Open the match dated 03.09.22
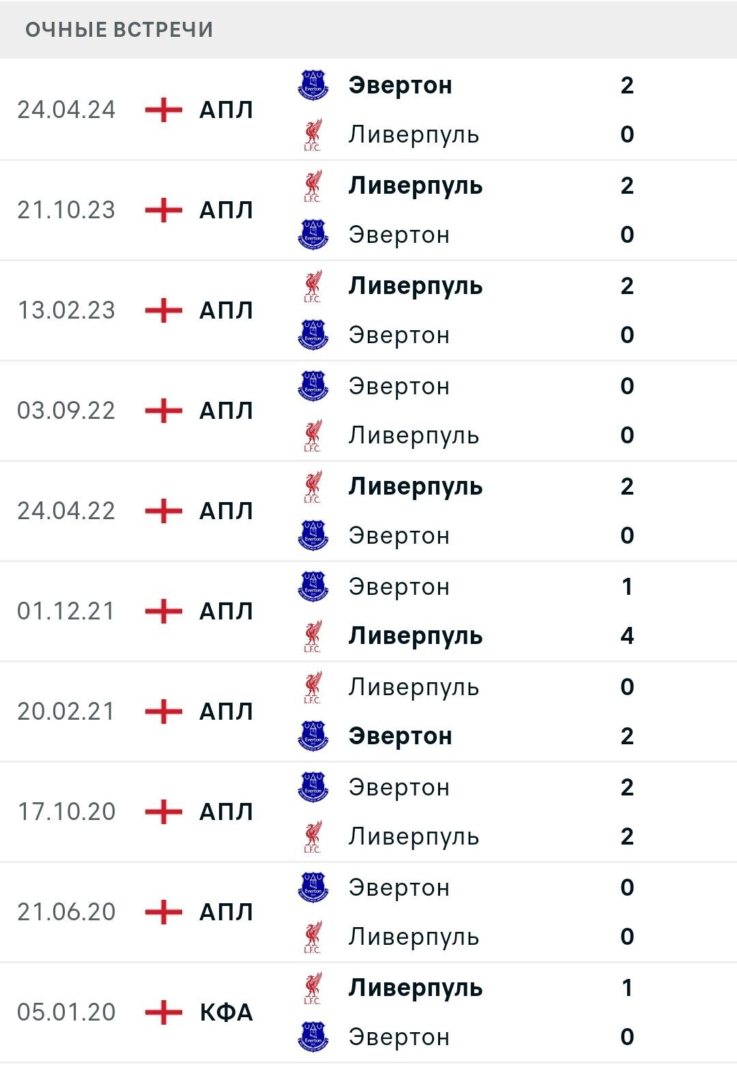Viewport: 737px width, 1069px height. click(369, 411)
